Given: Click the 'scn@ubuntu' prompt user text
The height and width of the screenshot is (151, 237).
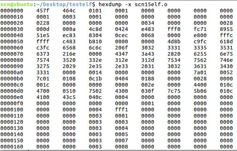Looking at the screenshot, I should [x=17, y=4].
